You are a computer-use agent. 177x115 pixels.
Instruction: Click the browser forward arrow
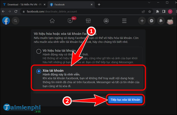(x=10, y=12)
